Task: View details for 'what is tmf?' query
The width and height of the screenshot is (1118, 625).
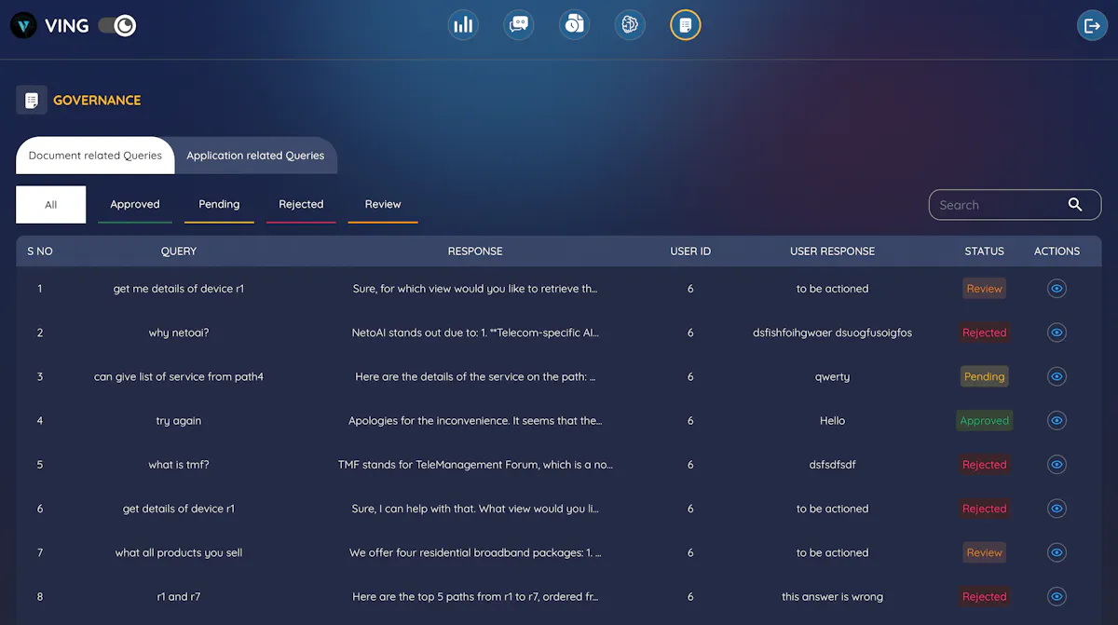Action: pos(1057,465)
